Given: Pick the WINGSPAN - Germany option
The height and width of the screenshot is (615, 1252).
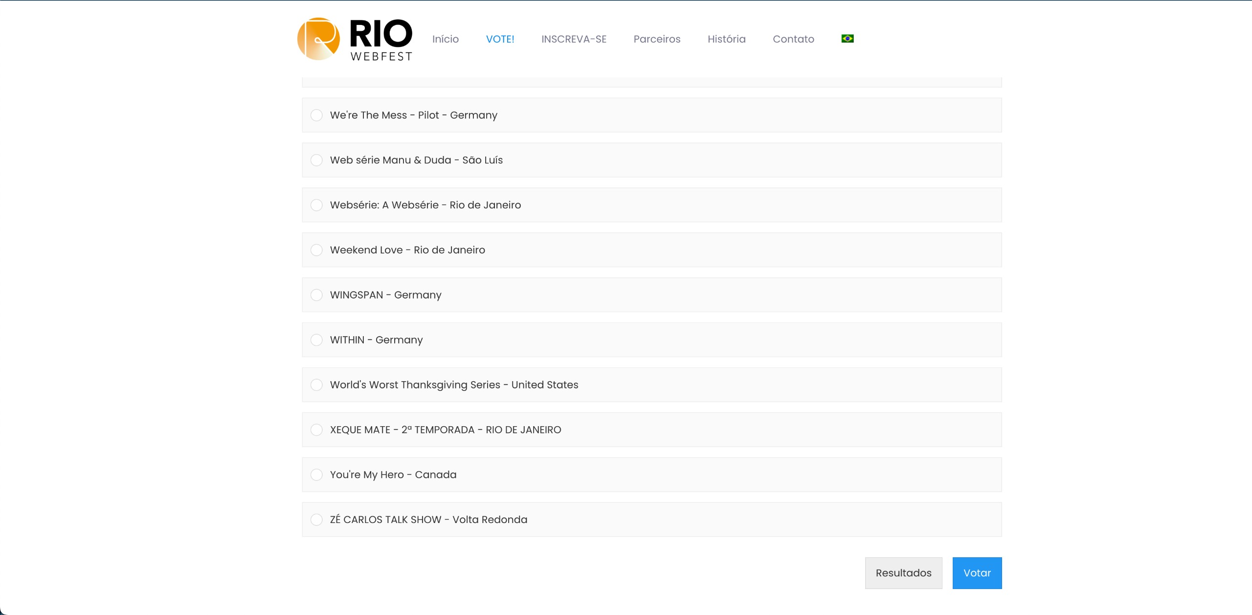Looking at the screenshot, I should (x=317, y=295).
